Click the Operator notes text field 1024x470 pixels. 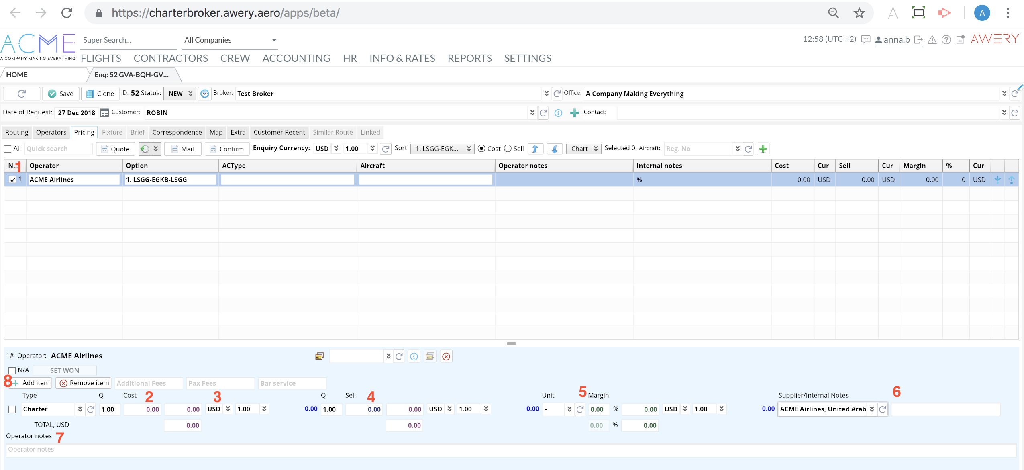510,450
